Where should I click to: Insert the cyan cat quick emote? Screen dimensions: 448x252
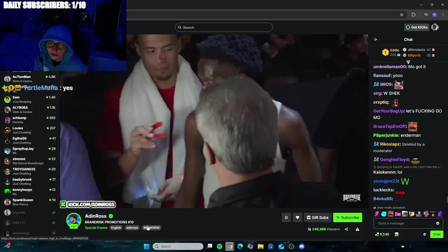click(384, 214)
